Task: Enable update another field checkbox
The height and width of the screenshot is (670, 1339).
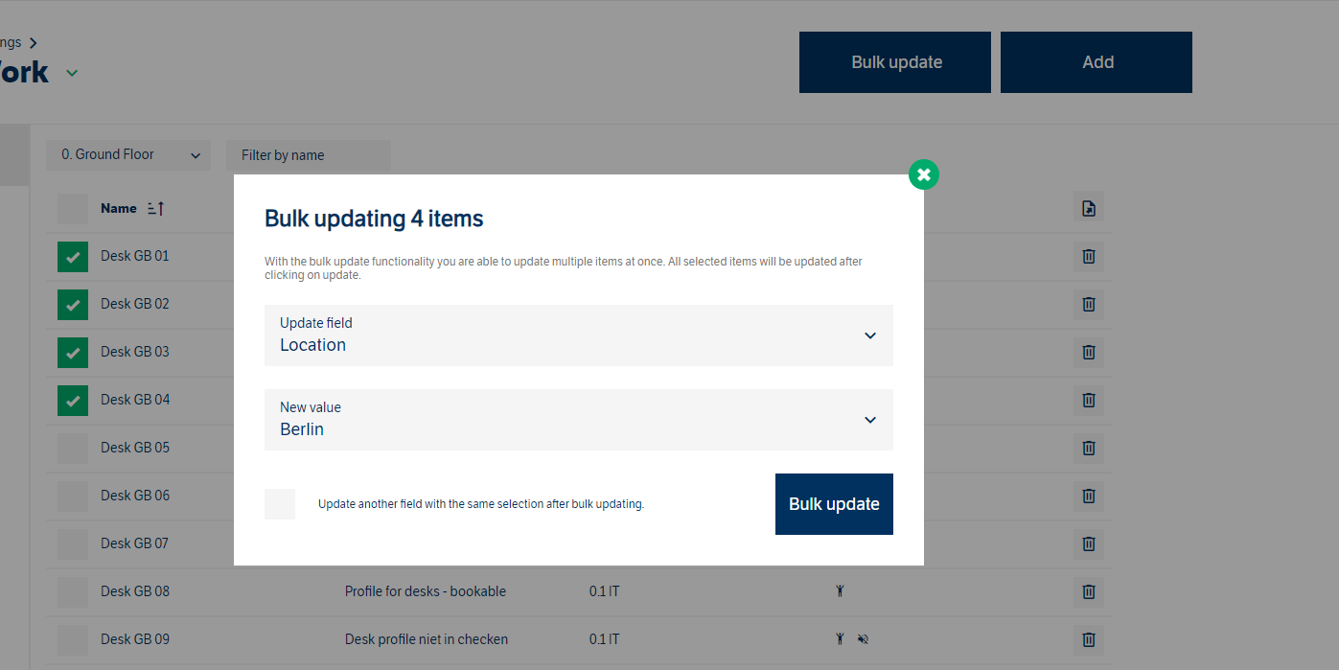Action: coord(280,504)
